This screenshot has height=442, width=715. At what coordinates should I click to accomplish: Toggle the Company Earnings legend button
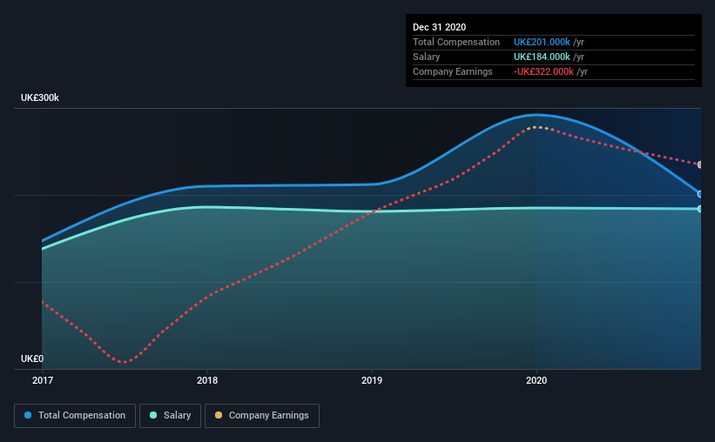coord(262,416)
